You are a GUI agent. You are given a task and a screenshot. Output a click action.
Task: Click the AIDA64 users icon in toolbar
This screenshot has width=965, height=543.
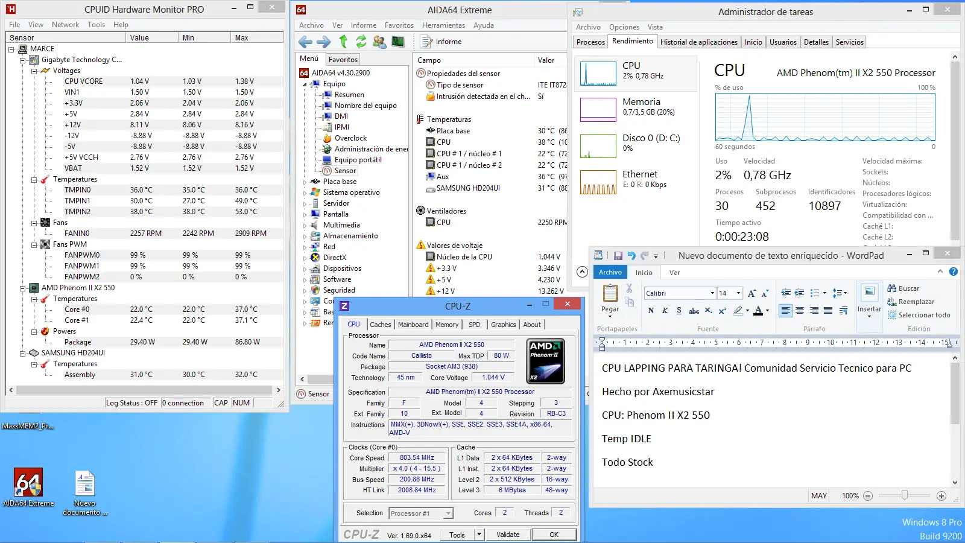point(379,42)
